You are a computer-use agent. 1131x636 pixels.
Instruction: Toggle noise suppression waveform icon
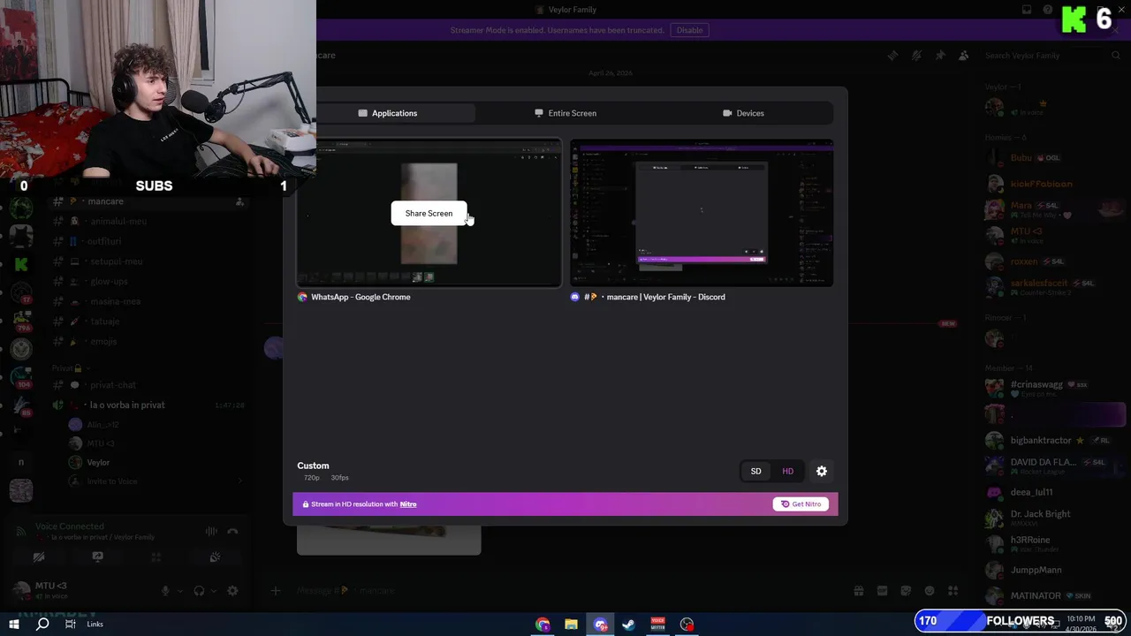tap(211, 531)
